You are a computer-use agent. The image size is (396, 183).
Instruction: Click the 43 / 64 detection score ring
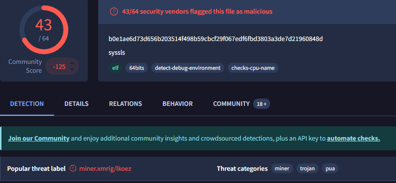tap(44, 30)
